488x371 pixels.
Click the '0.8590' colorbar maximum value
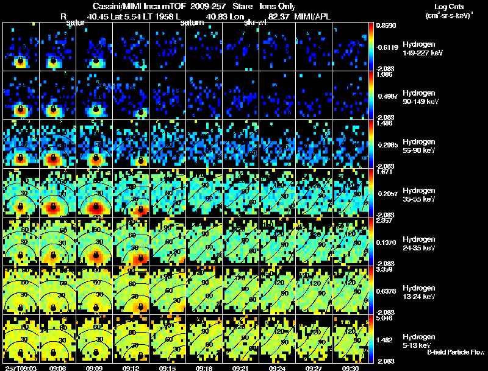(x=386, y=26)
